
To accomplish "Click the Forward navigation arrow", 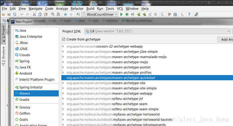I will point(71,14).
